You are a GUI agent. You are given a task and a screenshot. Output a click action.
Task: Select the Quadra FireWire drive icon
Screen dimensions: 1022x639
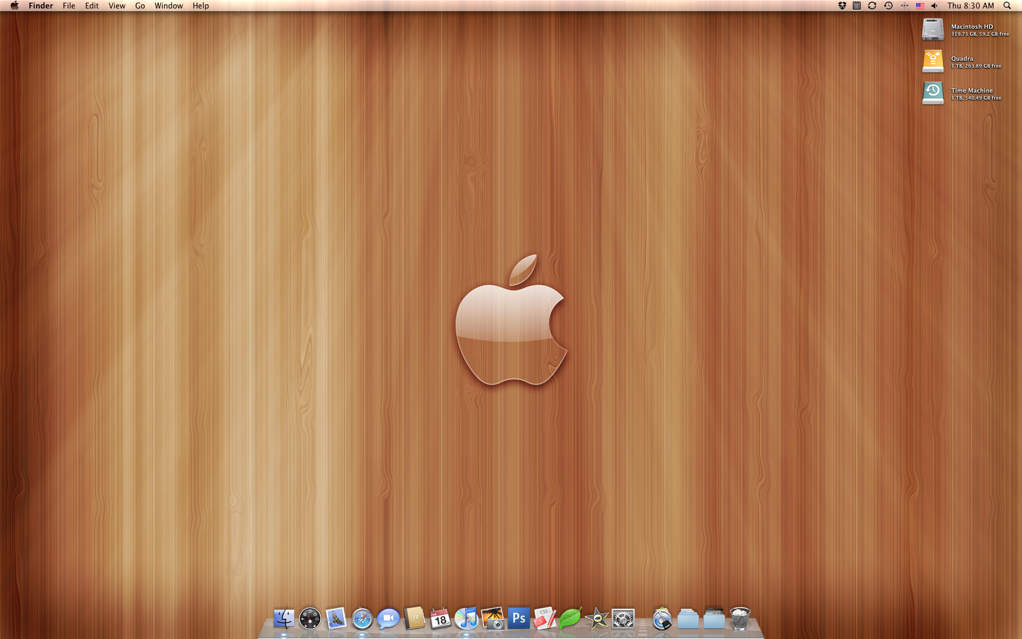pos(933,61)
